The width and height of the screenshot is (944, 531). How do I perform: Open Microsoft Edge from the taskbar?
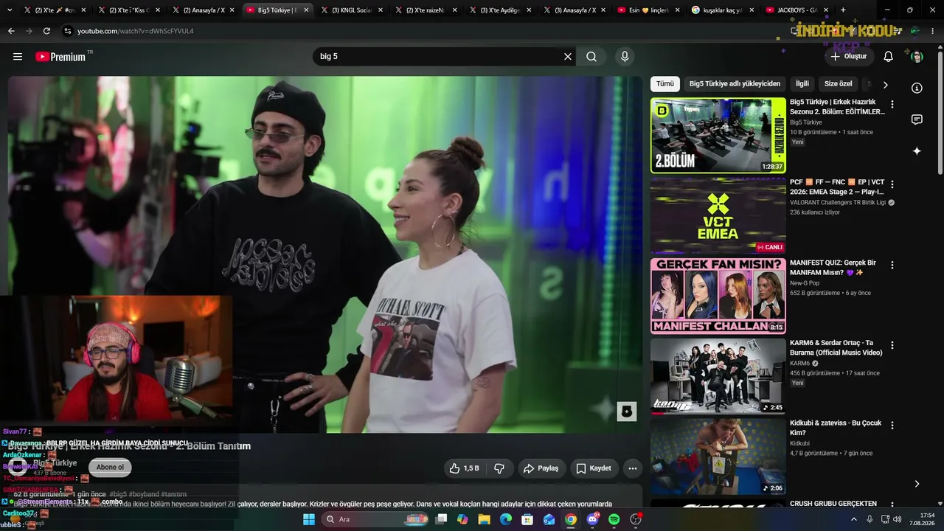506,519
